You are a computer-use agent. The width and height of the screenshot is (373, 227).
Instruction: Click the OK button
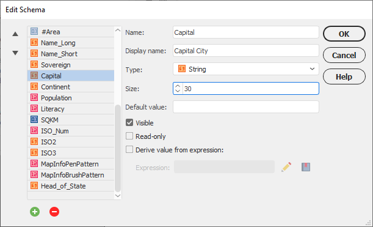click(344, 34)
